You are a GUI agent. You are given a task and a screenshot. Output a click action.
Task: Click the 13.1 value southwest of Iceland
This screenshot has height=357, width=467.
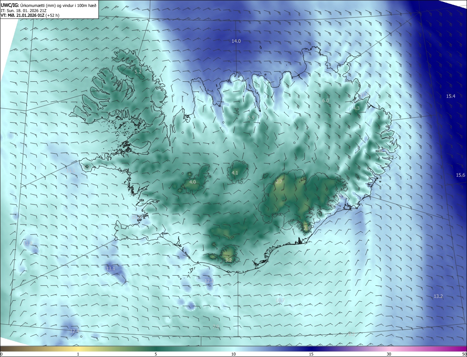tap(111, 269)
